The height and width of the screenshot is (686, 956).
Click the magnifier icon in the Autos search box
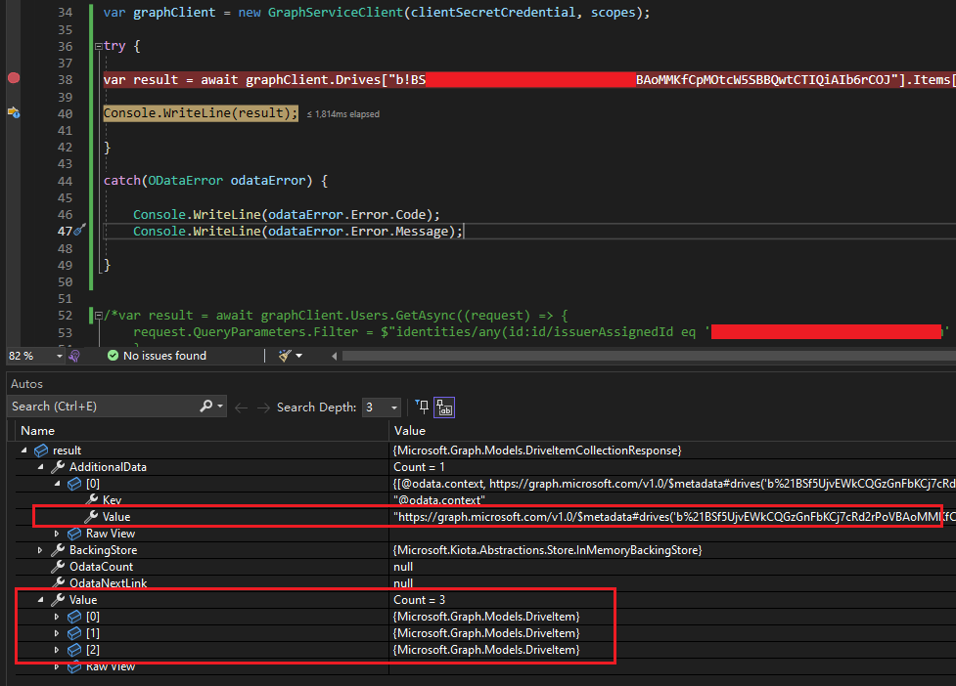[205, 405]
